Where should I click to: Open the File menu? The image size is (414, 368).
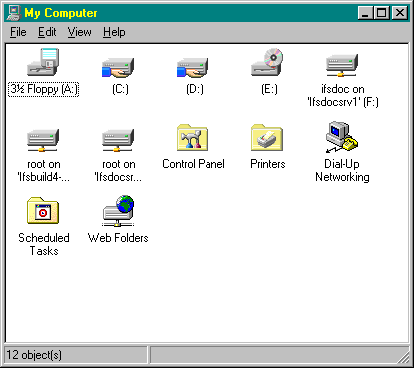18,32
